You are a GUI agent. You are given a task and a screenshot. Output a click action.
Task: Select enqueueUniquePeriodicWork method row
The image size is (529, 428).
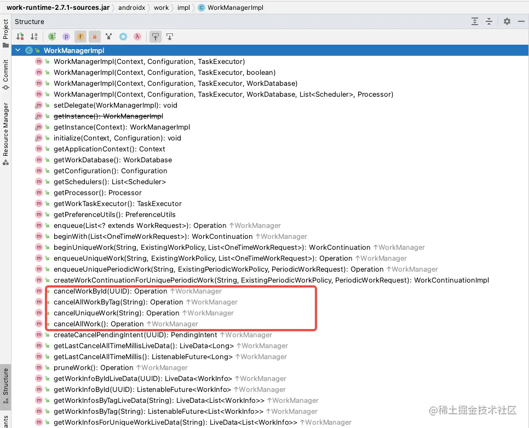pos(245,269)
